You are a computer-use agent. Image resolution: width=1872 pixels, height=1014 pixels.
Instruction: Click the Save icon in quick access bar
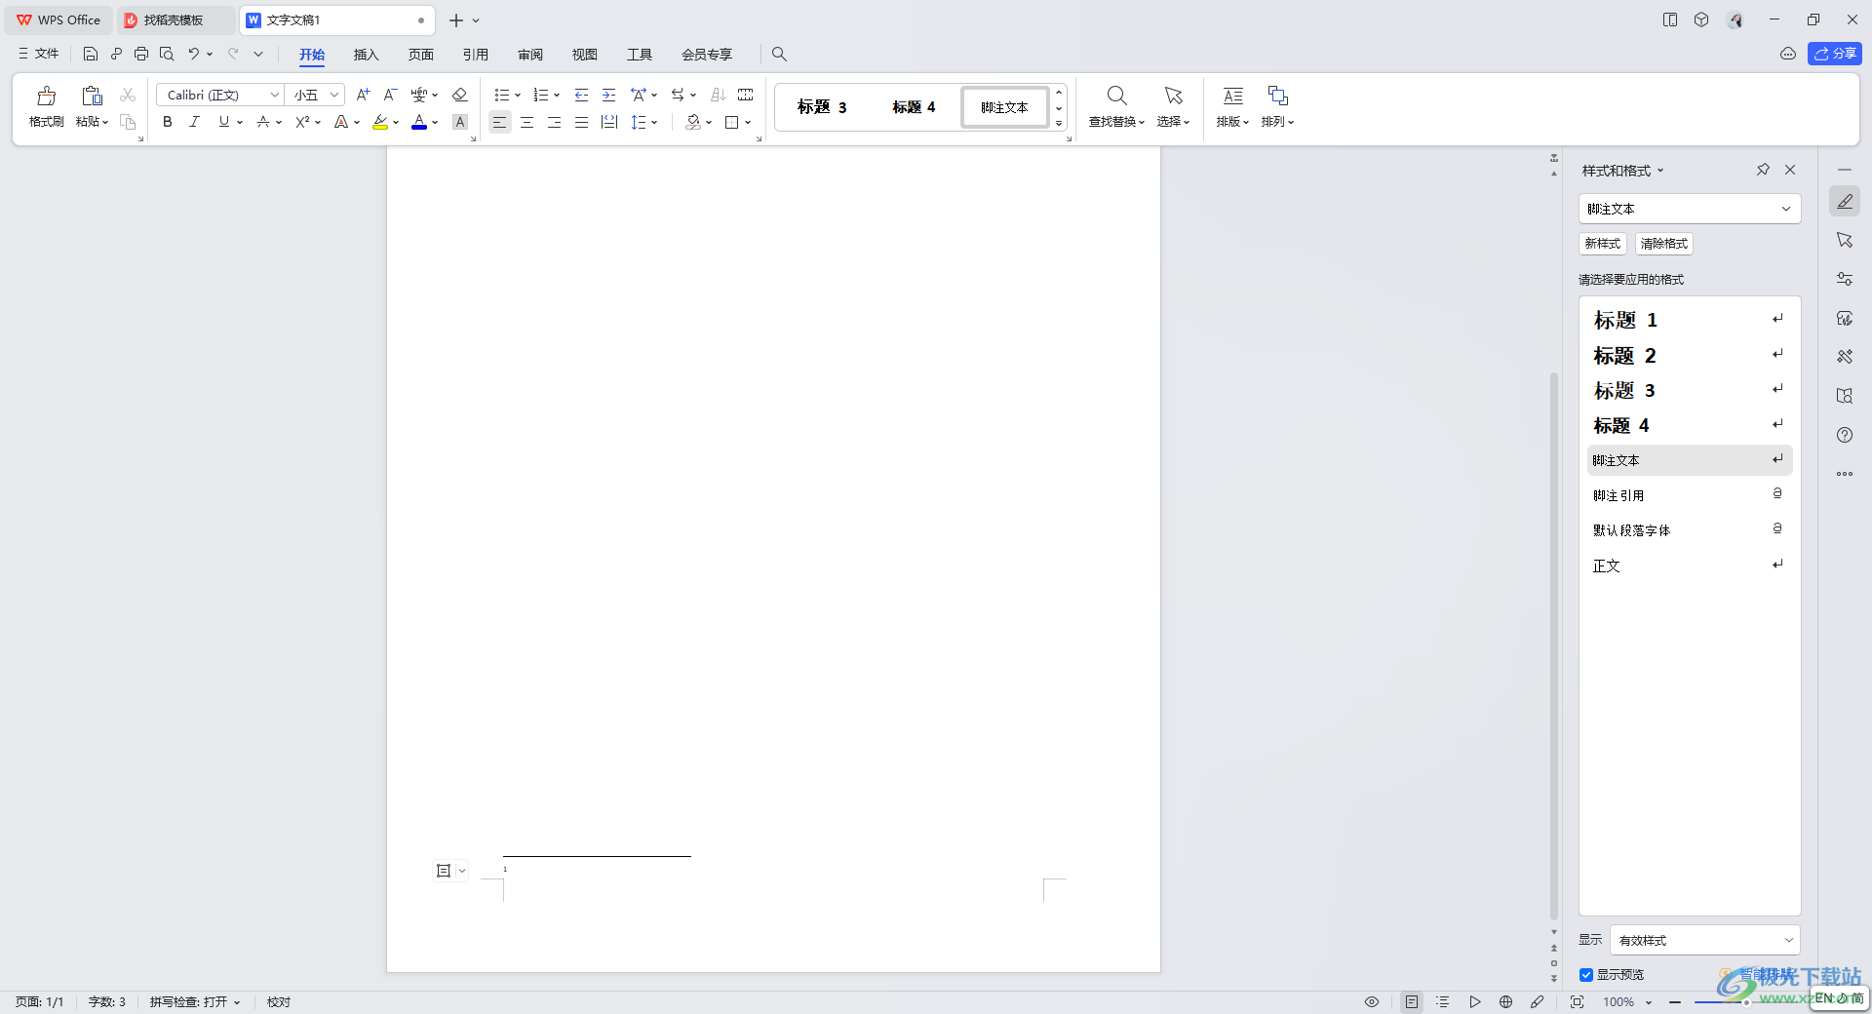pos(91,54)
